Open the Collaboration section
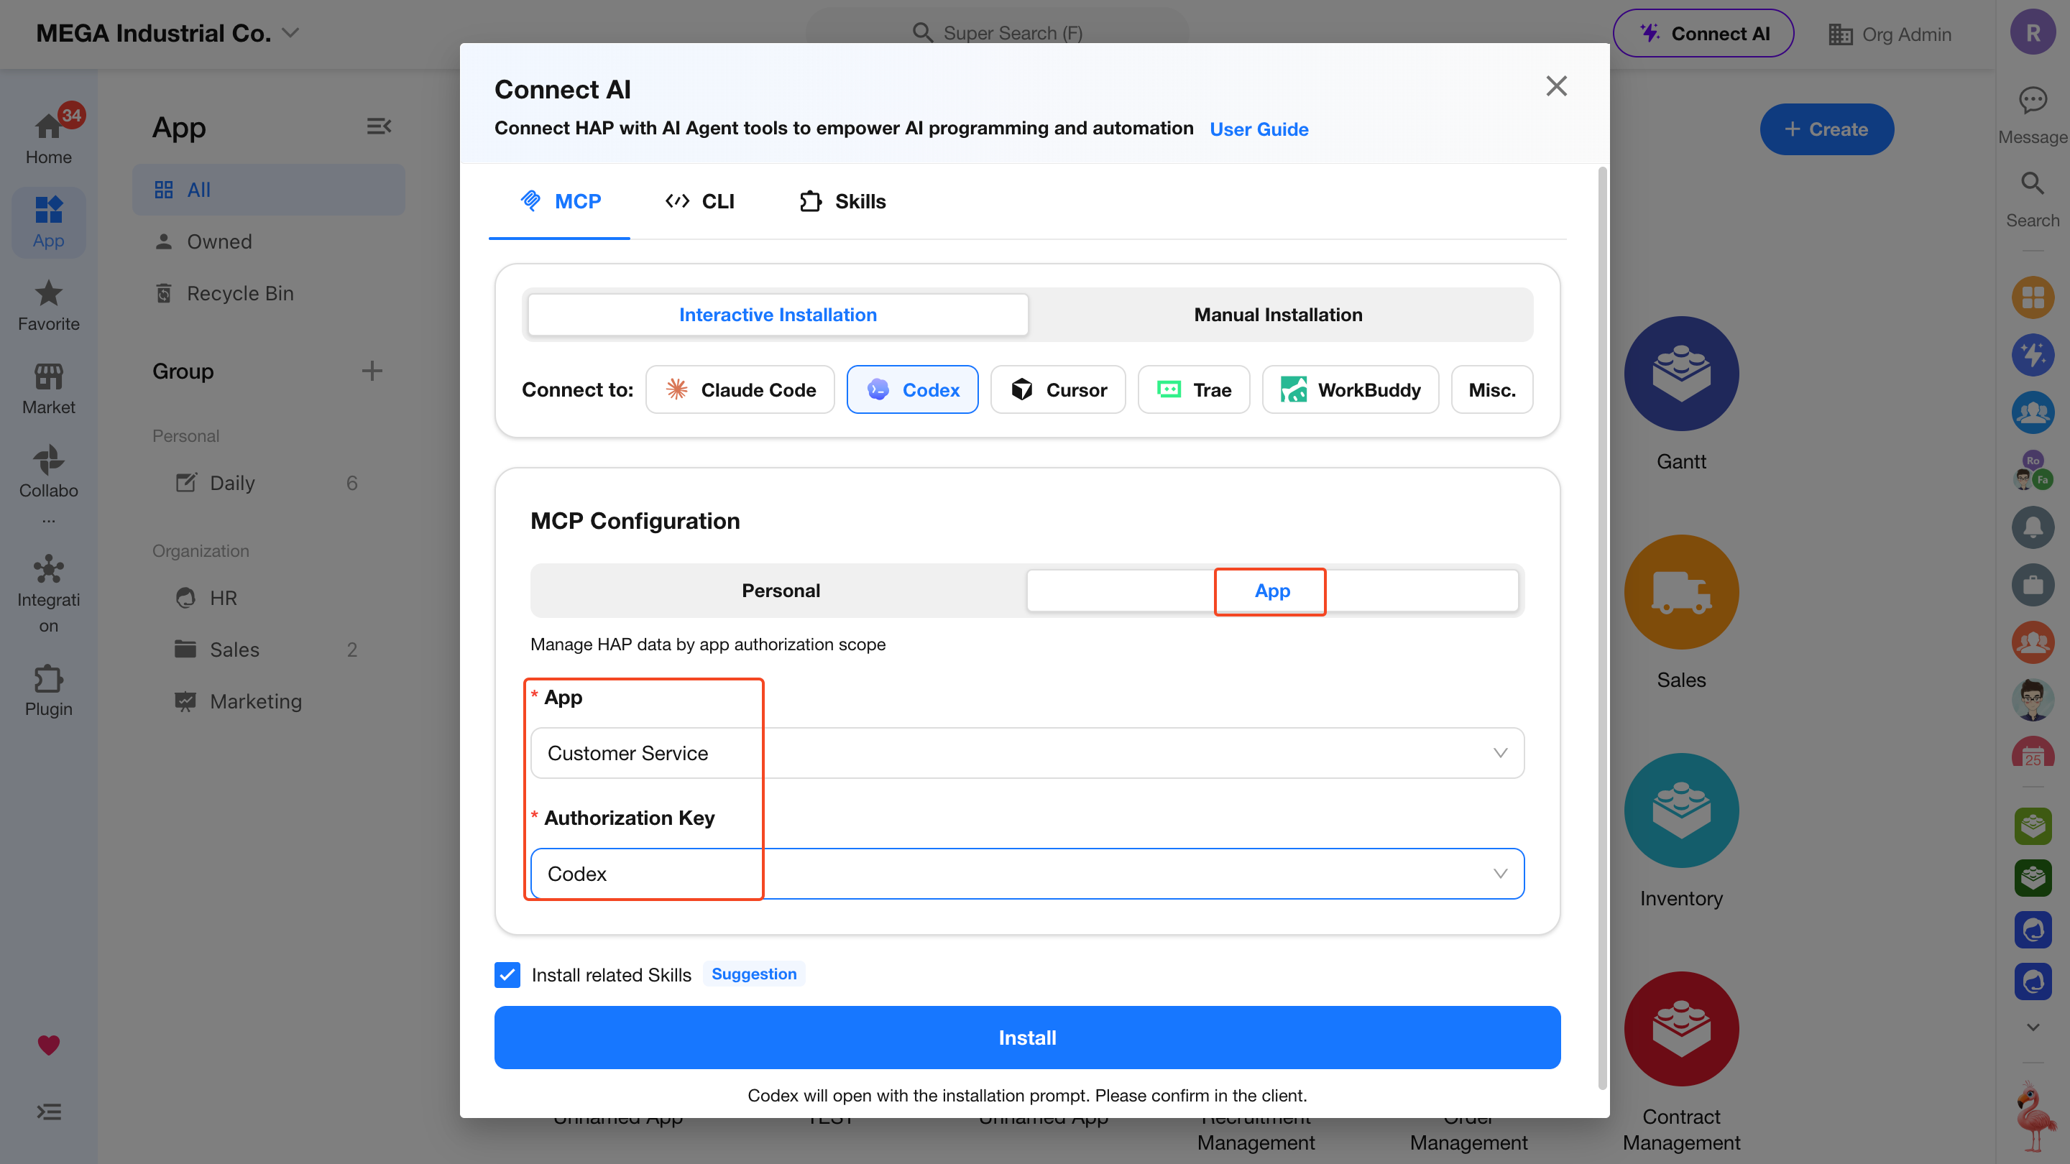This screenshot has height=1164, width=2070. (48, 484)
